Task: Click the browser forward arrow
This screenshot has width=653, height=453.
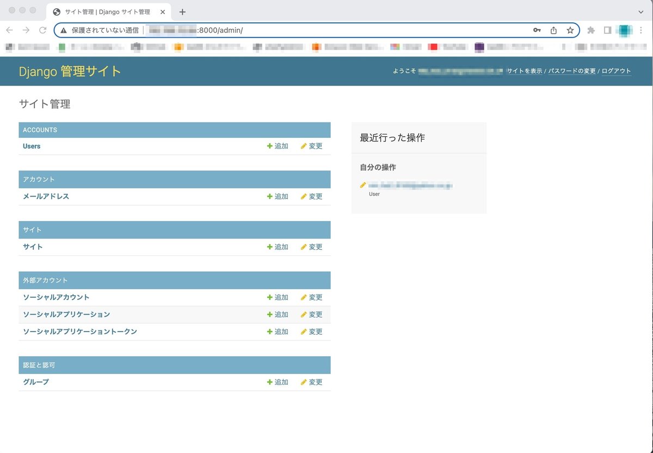Action: pyautogui.click(x=26, y=30)
